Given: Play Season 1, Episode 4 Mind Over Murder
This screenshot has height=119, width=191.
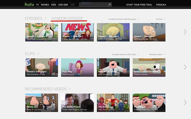Looking at the screenshot, I should click(149, 32).
